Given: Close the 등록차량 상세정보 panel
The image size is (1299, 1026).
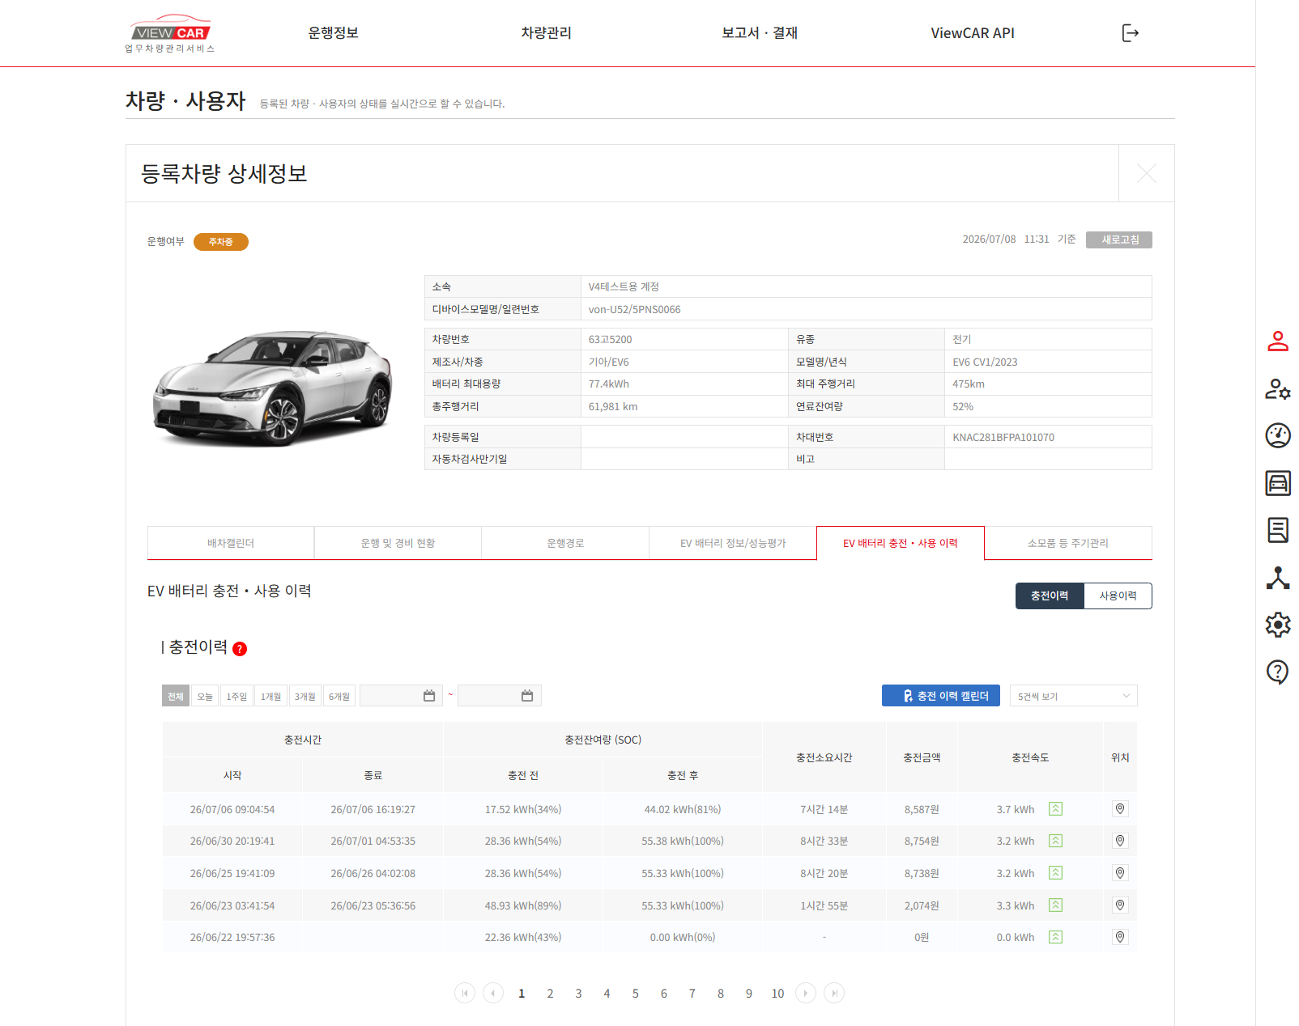Looking at the screenshot, I should [1147, 173].
